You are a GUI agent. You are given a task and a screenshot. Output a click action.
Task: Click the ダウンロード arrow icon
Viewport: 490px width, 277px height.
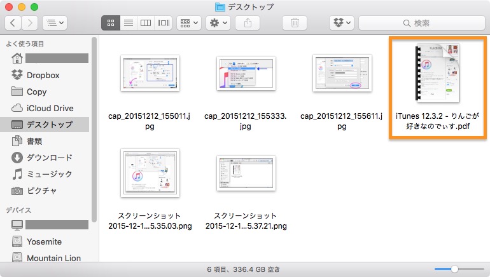click(17, 158)
